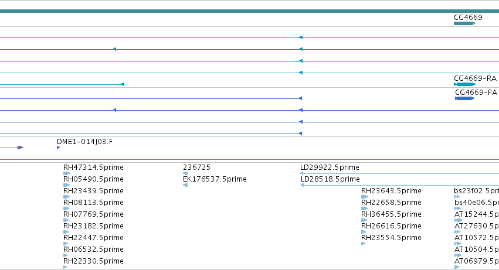Click the LD29922.5prime alignment line
Image resolution: width=499 pixels, height=270 pixels.
[x=399, y=173]
